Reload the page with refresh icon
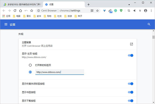Image resolution: width=155 pixels, height=104 pixels. tap(15, 11)
